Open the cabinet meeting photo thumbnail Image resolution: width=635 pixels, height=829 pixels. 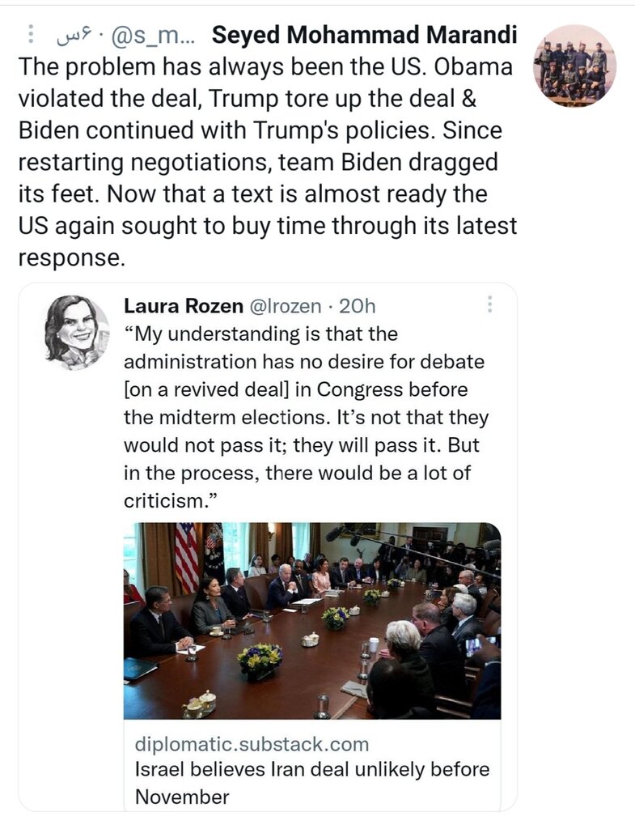coord(311,621)
